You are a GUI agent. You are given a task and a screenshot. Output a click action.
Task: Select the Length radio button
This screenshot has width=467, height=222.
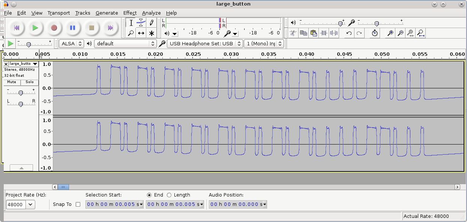pyautogui.click(x=169, y=195)
